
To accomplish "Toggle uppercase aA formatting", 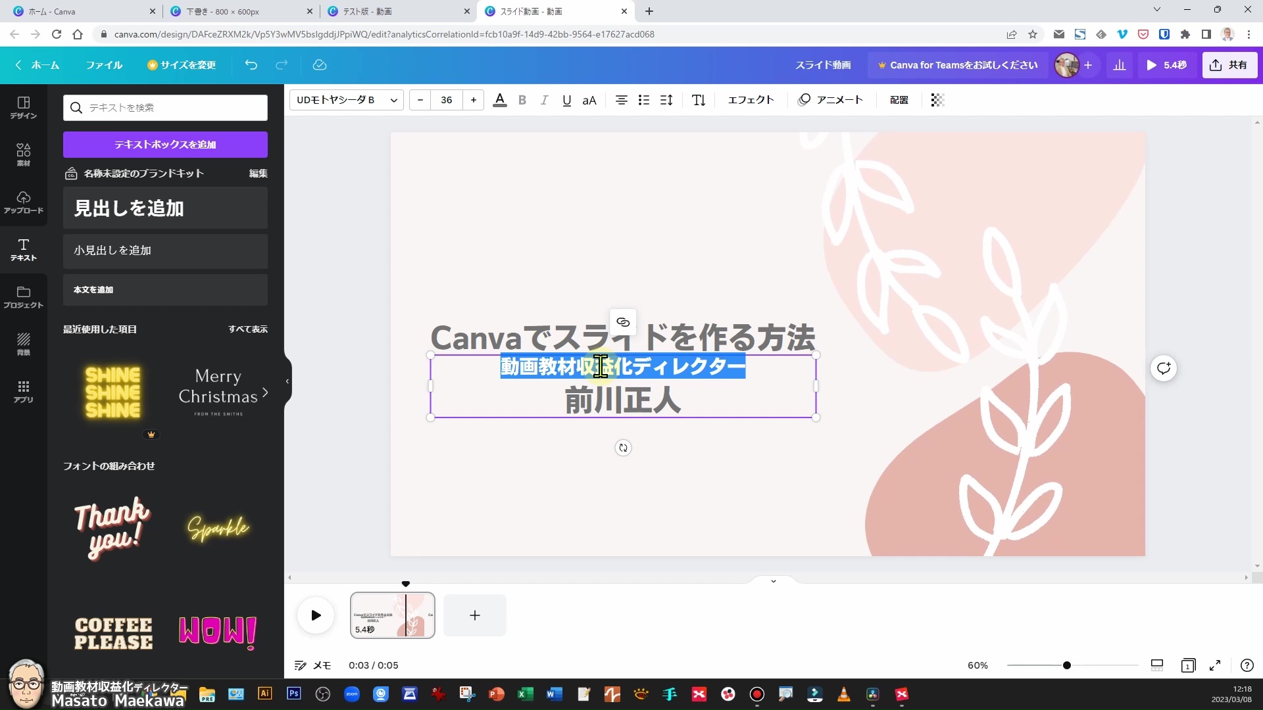I will tap(589, 100).
